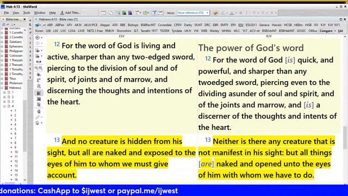The image size is (348, 196).
Task: Click the Bible view vertical scrollbar
Action: click(345, 138)
